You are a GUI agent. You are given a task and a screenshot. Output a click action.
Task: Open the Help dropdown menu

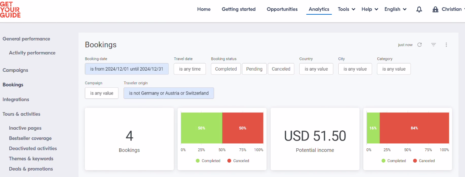click(x=370, y=9)
